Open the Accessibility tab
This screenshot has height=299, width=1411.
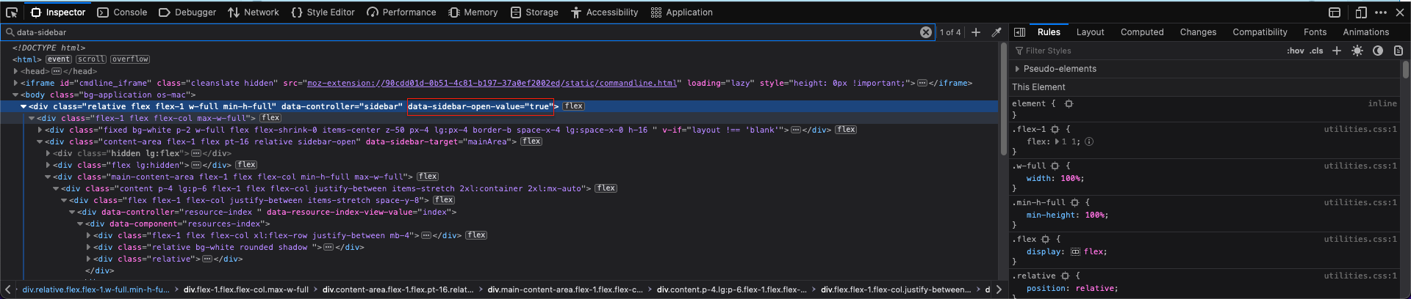tap(604, 12)
